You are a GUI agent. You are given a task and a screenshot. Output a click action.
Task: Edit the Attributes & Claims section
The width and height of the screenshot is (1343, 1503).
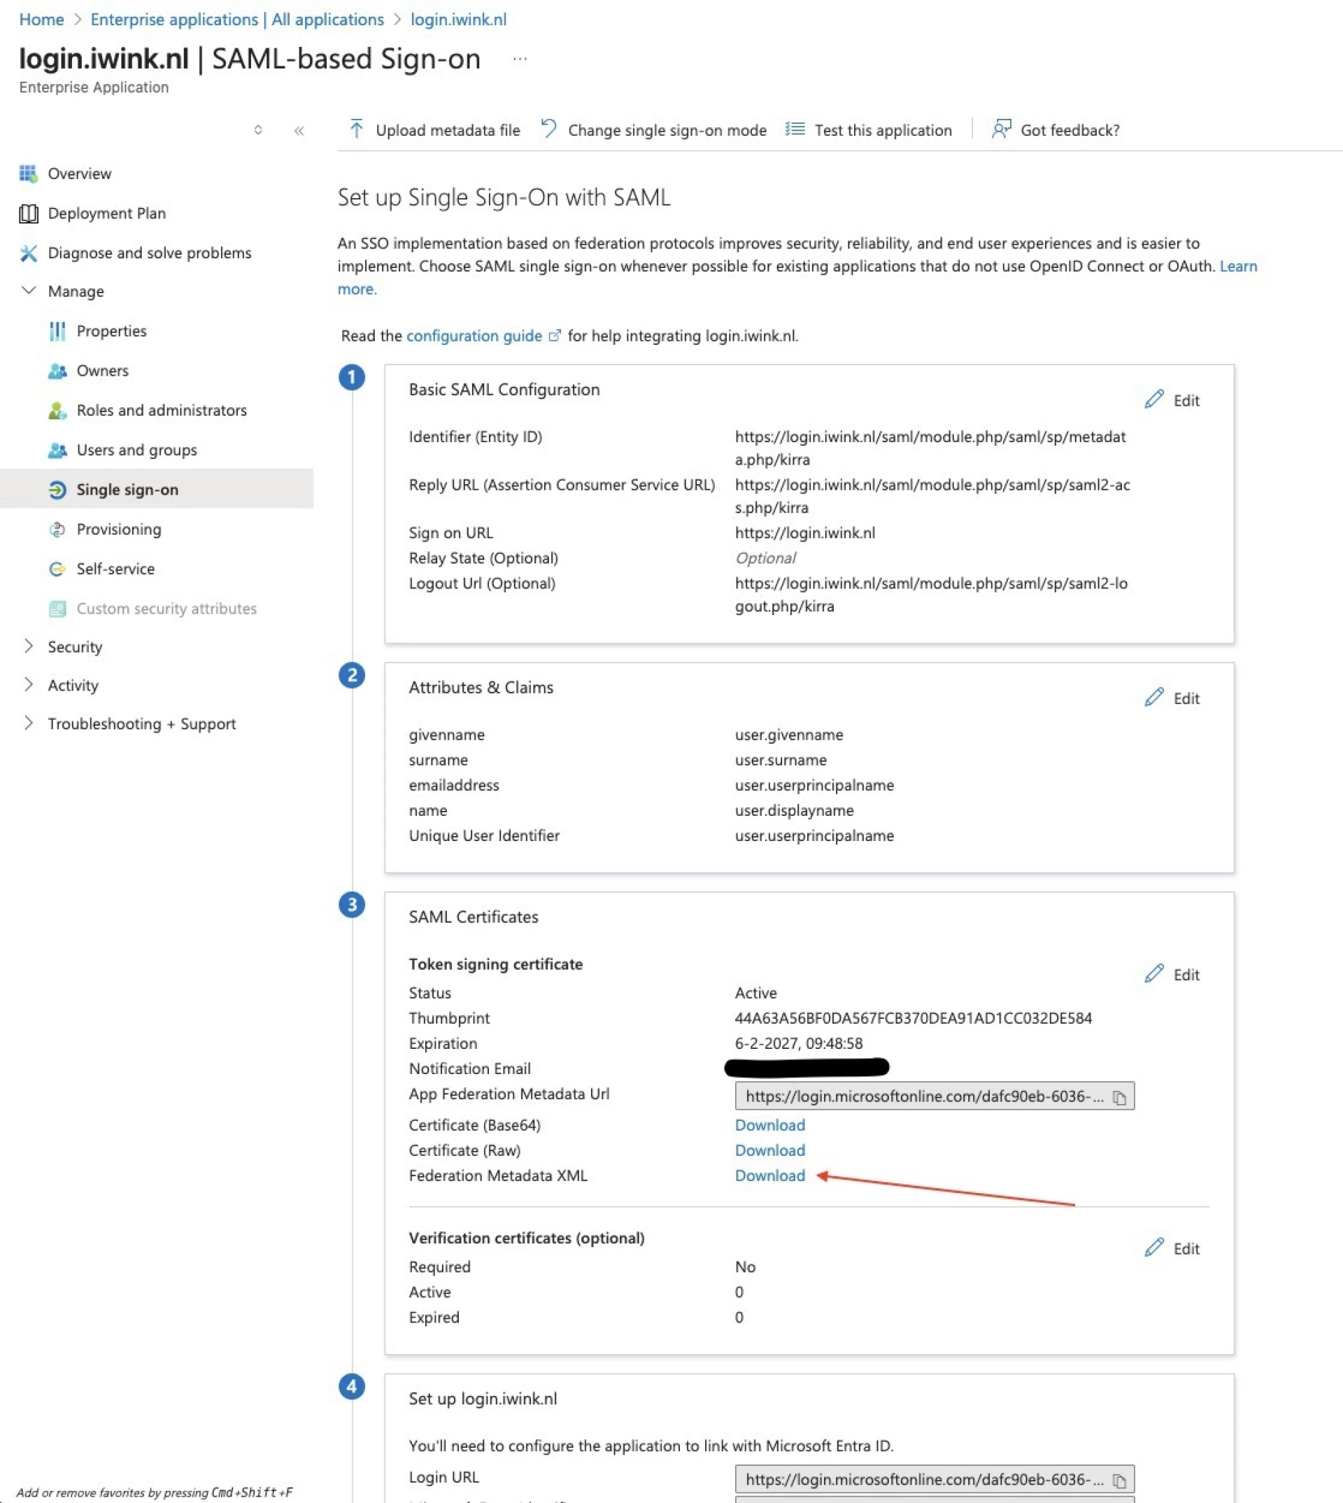[1172, 698]
